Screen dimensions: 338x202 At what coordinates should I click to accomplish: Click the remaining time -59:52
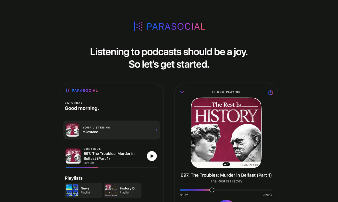[267, 195]
